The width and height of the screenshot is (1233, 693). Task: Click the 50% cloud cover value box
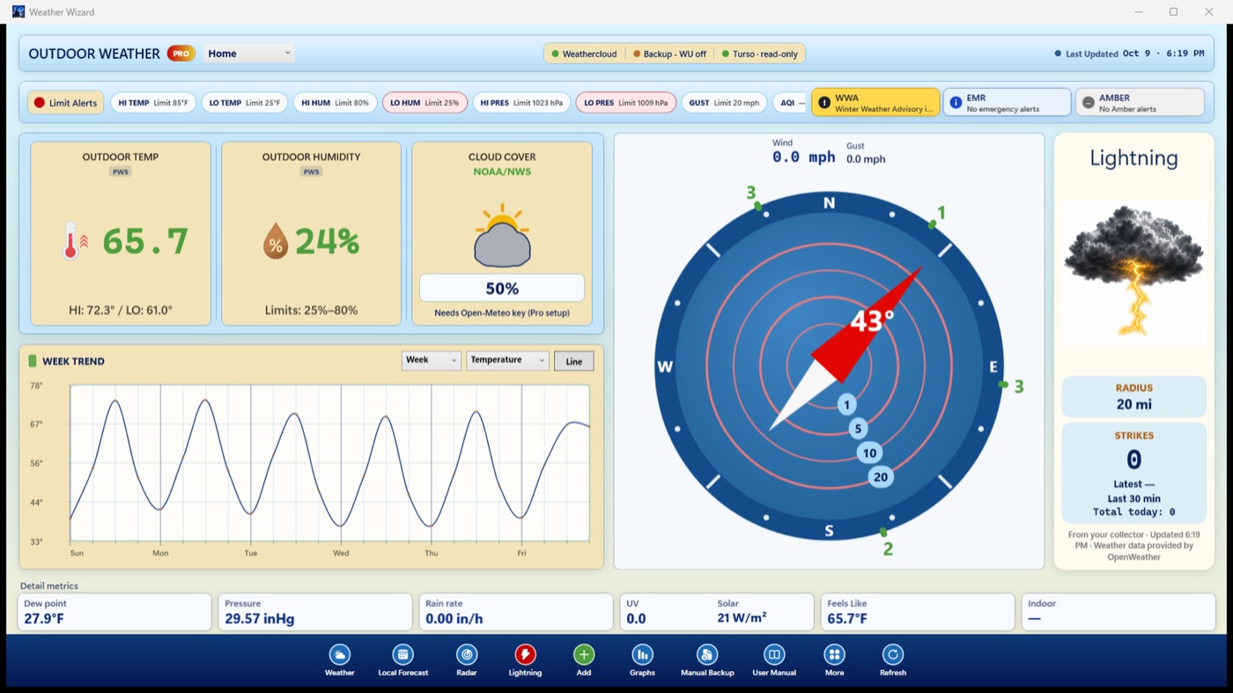click(502, 289)
